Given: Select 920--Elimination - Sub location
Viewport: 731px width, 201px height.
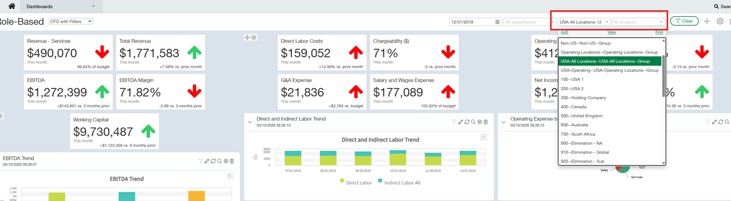Looking at the screenshot, I should [610, 161].
